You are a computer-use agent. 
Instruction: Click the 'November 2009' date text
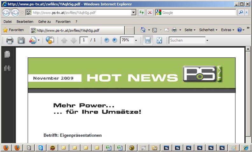click(x=53, y=78)
